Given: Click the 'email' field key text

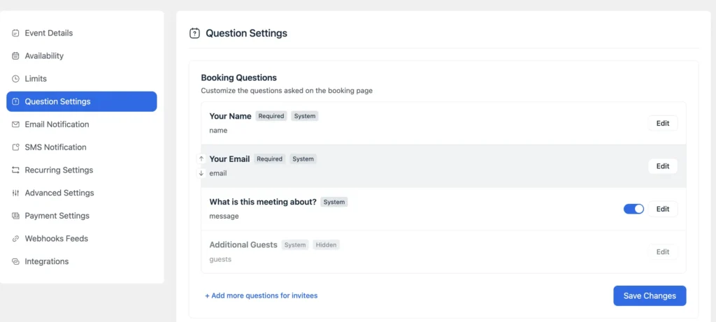Looking at the screenshot, I should pos(218,173).
